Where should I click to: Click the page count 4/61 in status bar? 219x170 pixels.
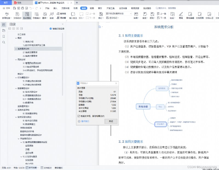pos(6,168)
